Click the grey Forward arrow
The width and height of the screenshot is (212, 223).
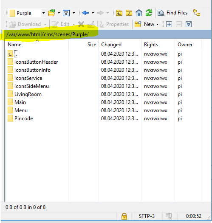click(x=100, y=13)
